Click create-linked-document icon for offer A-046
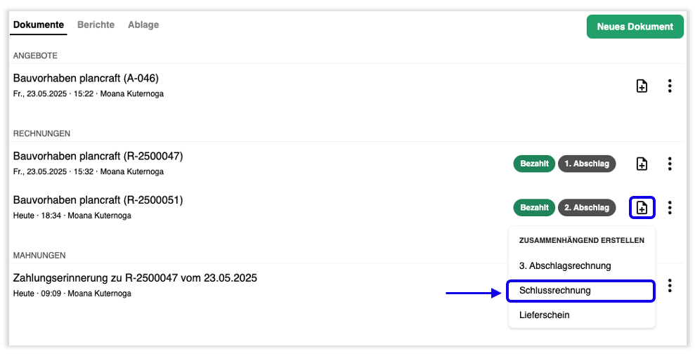This screenshot has width=695, height=356. [x=642, y=86]
